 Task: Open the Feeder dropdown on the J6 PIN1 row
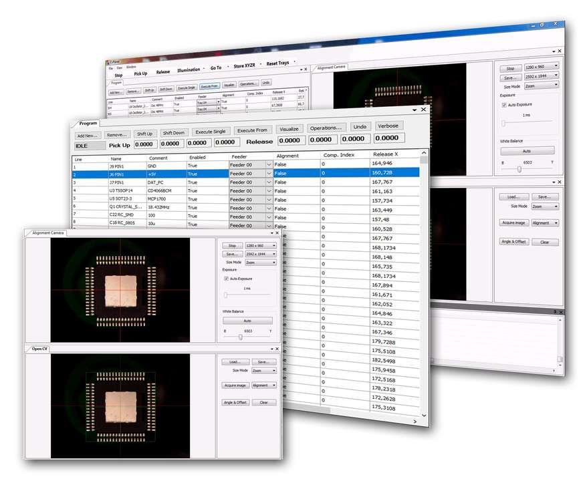pos(269,174)
